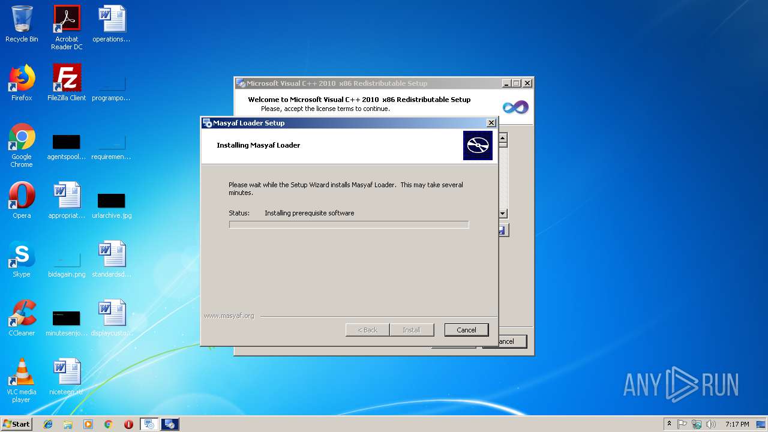Select urlarchive.jpg desktop file
Image resolution: width=768 pixels, height=432 pixels.
coord(112,206)
